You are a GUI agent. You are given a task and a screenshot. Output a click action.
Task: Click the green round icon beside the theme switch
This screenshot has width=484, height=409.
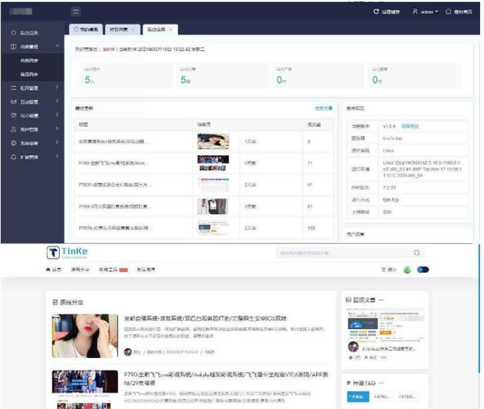407,270
